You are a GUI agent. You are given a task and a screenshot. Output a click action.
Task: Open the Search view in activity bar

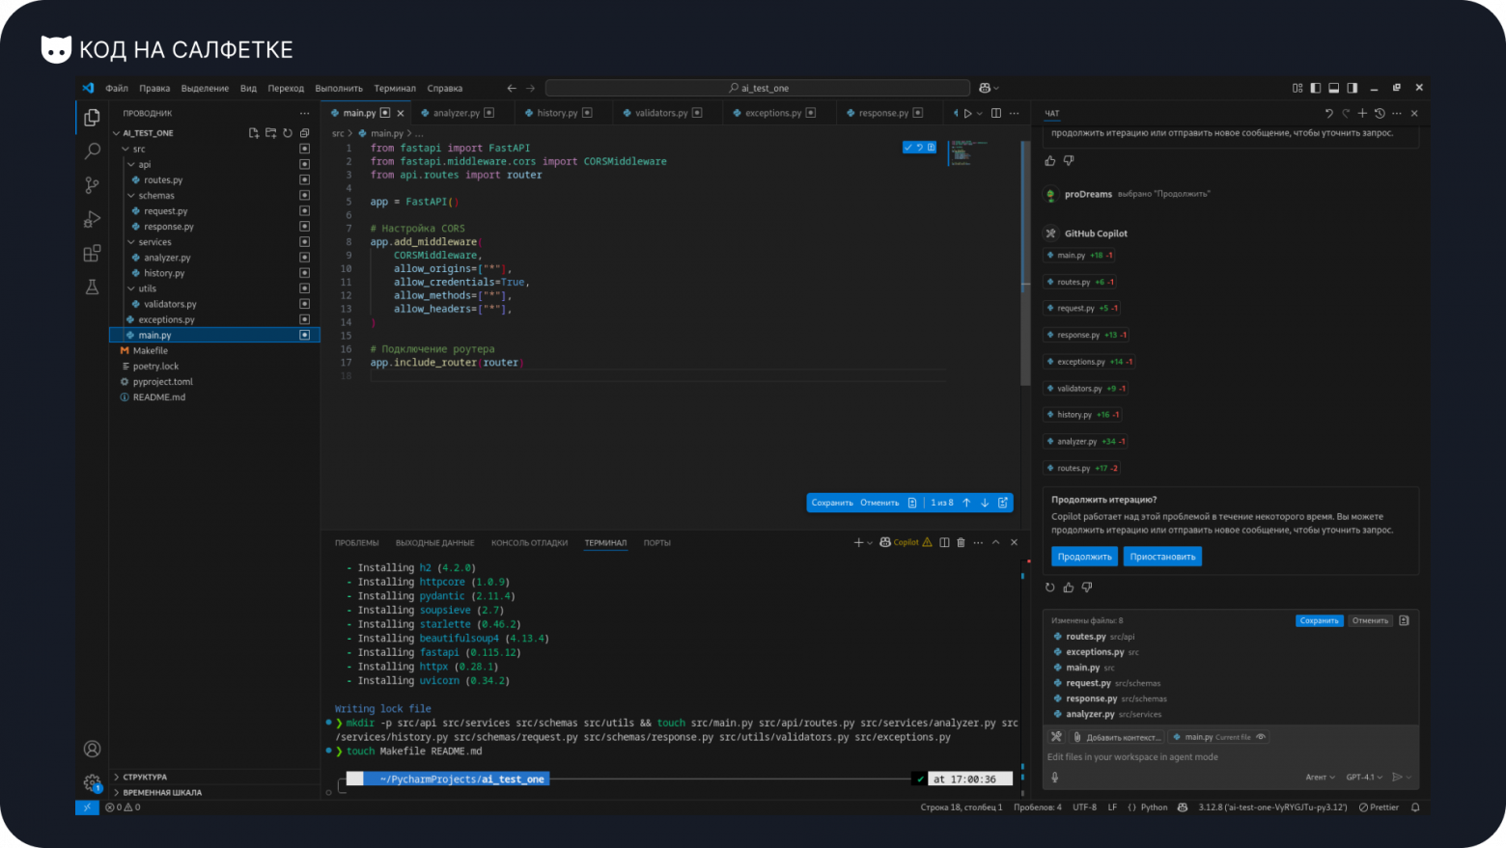[93, 151]
